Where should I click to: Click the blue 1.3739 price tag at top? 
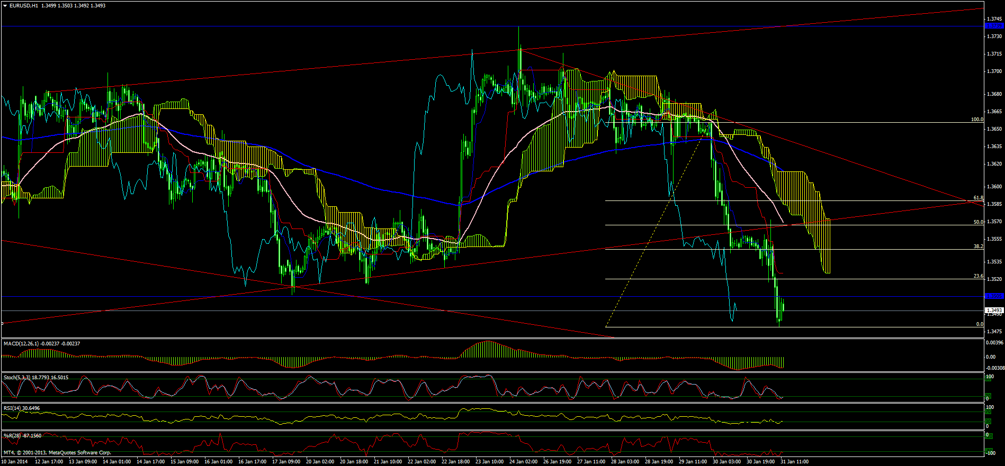coord(994,25)
